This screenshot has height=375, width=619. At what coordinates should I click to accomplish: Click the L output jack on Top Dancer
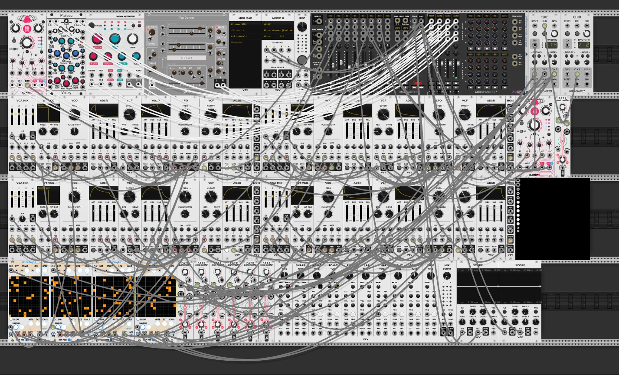(x=216, y=85)
